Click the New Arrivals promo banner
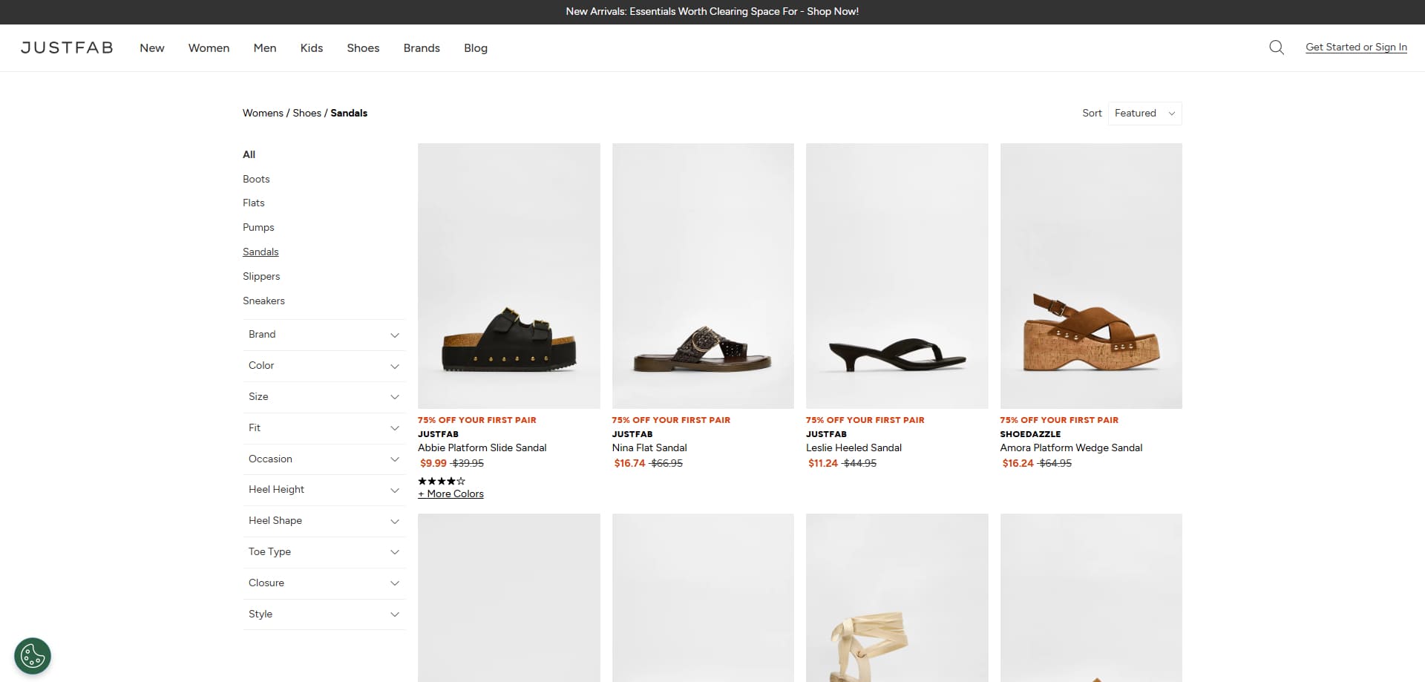 point(712,11)
